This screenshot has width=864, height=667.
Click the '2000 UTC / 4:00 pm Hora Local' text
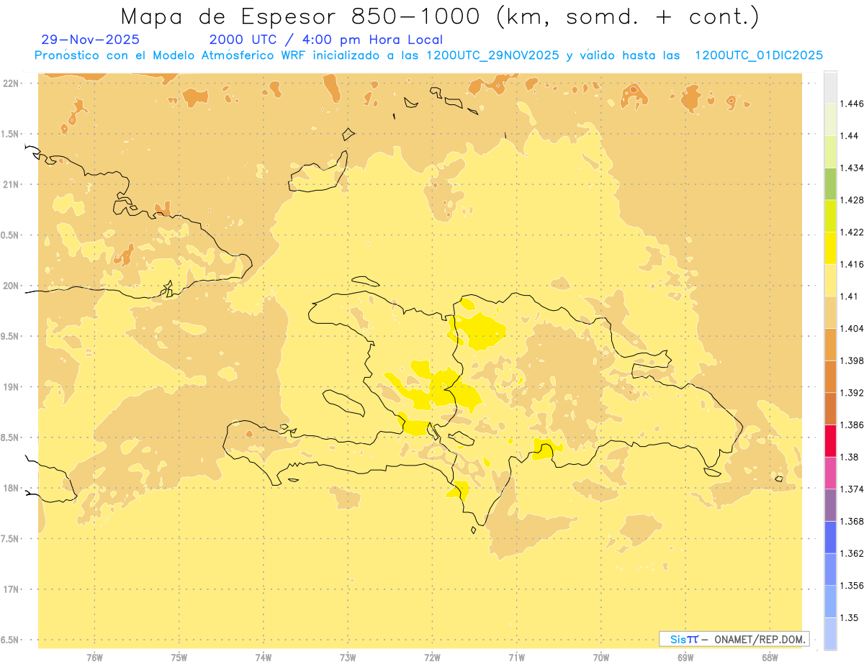click(x=325, y=40)
